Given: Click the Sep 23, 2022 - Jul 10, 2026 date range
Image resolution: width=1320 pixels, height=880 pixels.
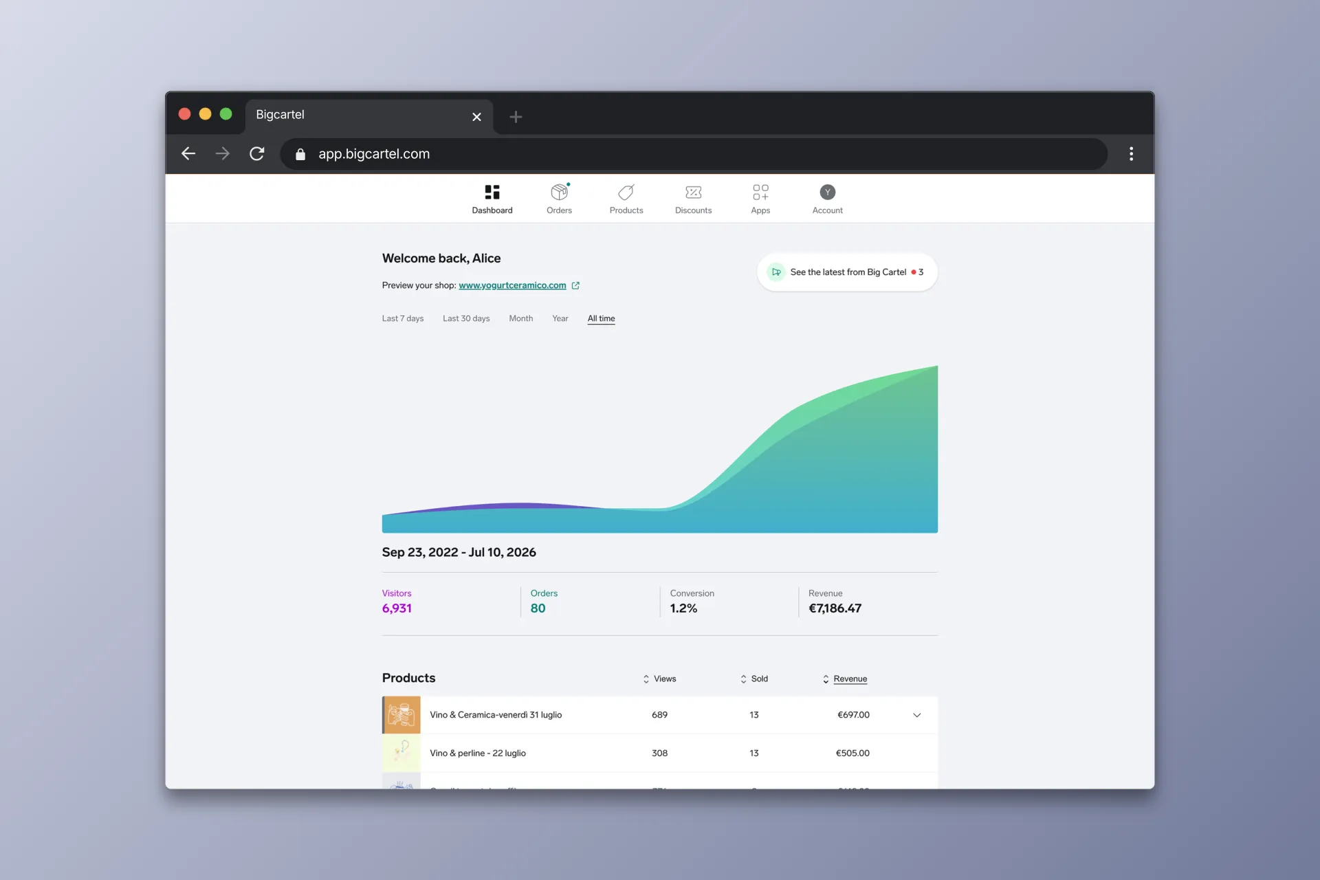Looking at the screenshot, I should tap(459, 552).
